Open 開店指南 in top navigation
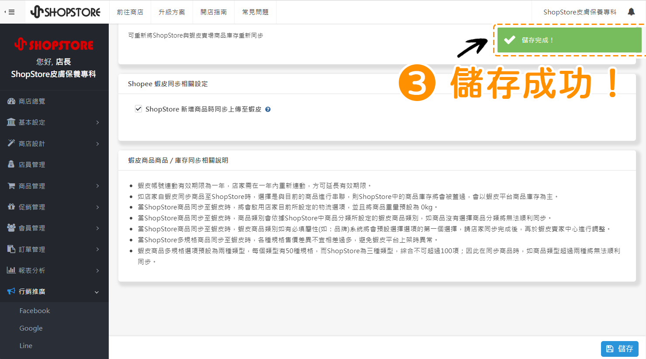 tap(214, 12)
